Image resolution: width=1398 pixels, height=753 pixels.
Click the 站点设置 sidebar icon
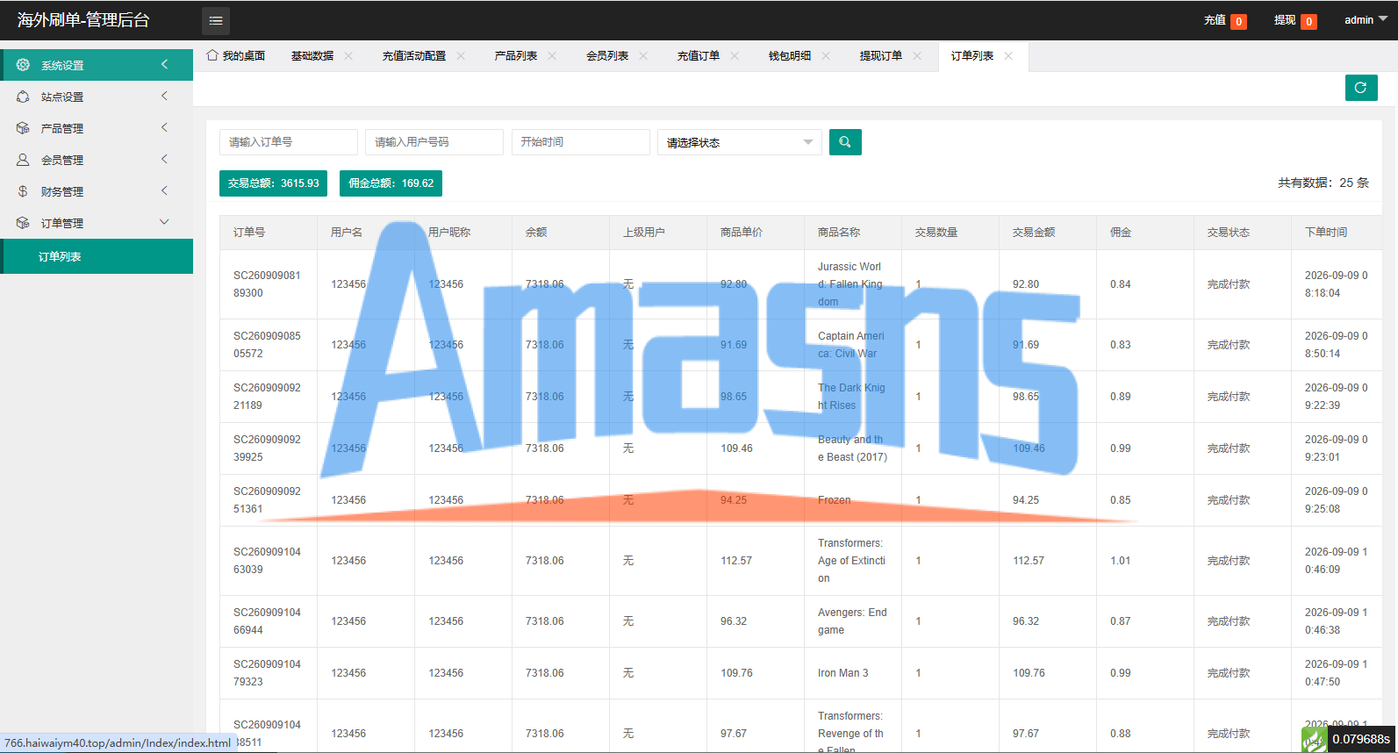[x=23, y=97]
